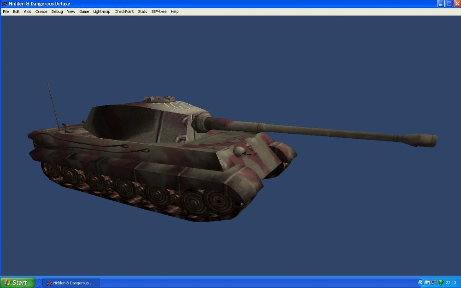Image resolution: width=461 pixels, height=288 pixels.
Task: Click the Windows Start button
Action: (18, 283)
